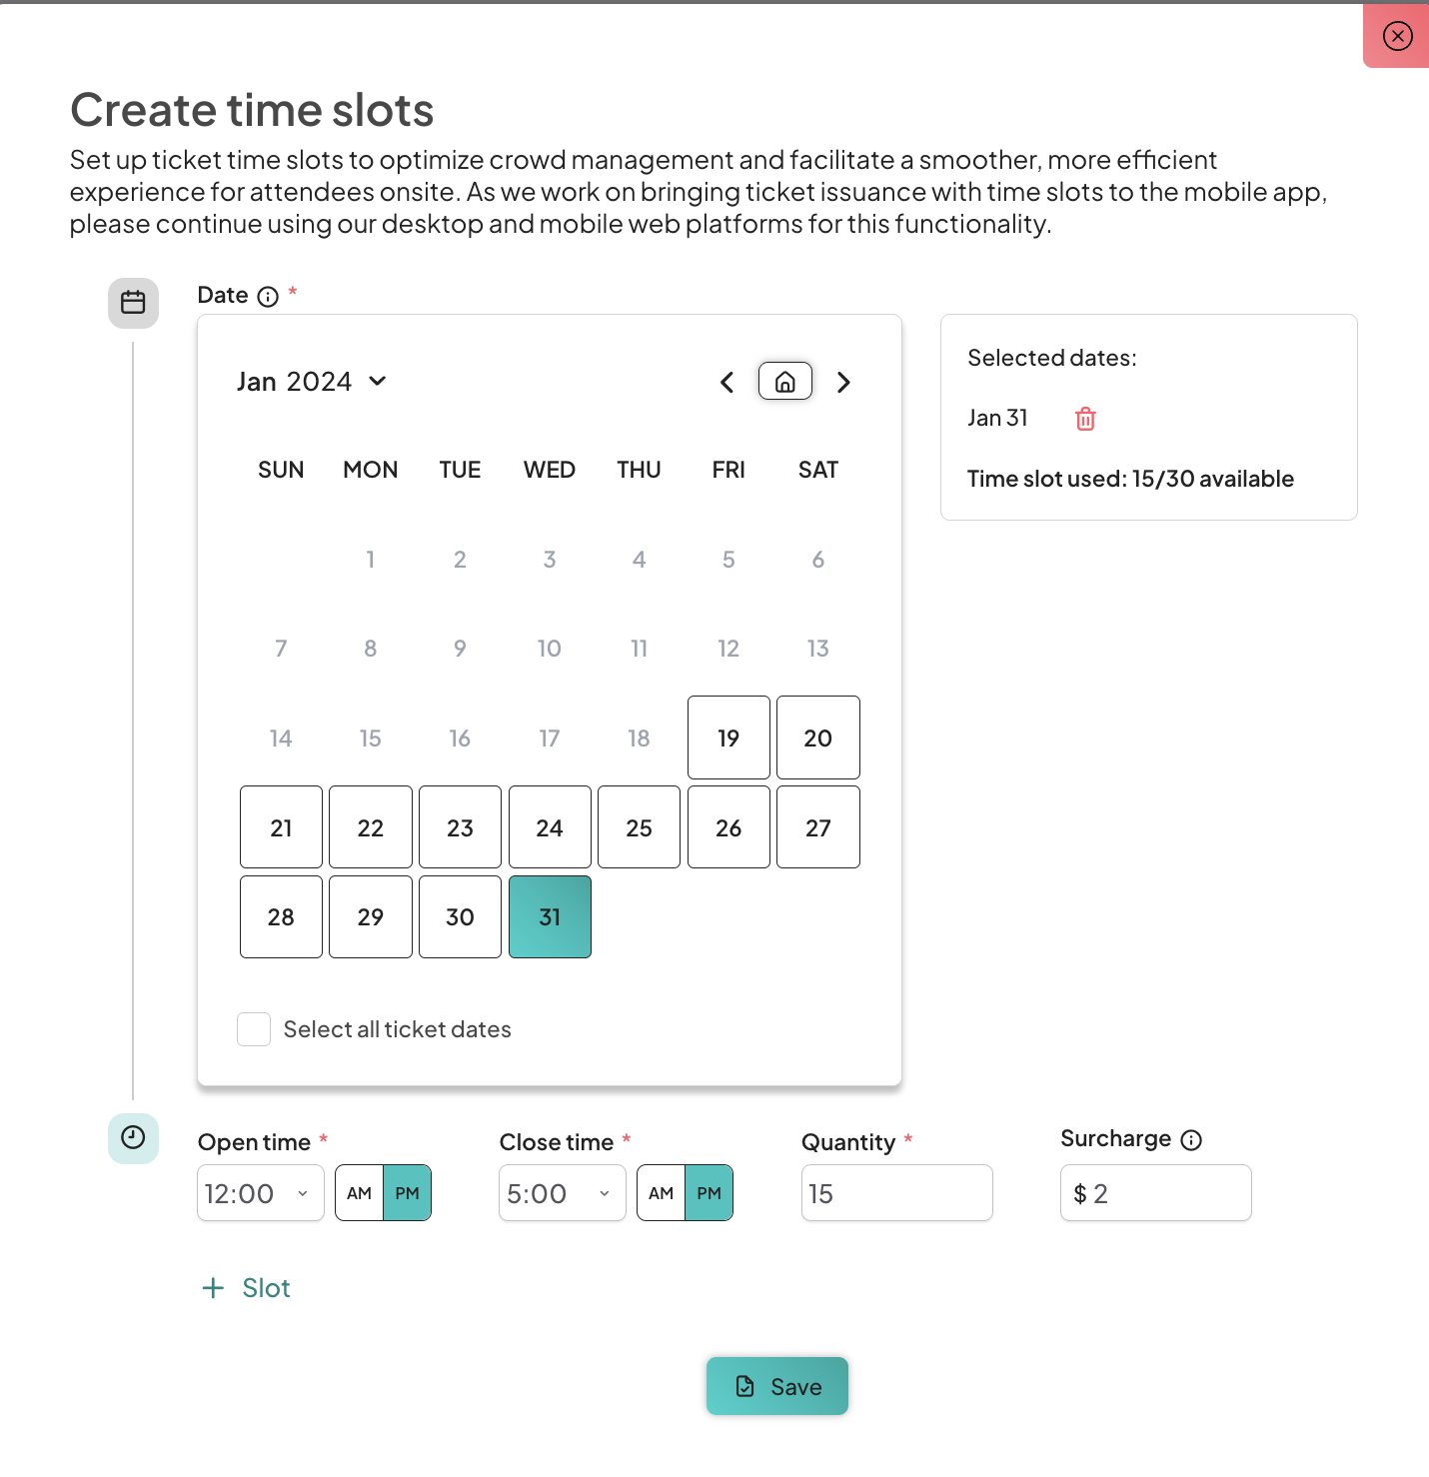Open the 12:00 open time dropdown
The height and width of the screenshot is (1477, 1429).
coord(260,1193)
